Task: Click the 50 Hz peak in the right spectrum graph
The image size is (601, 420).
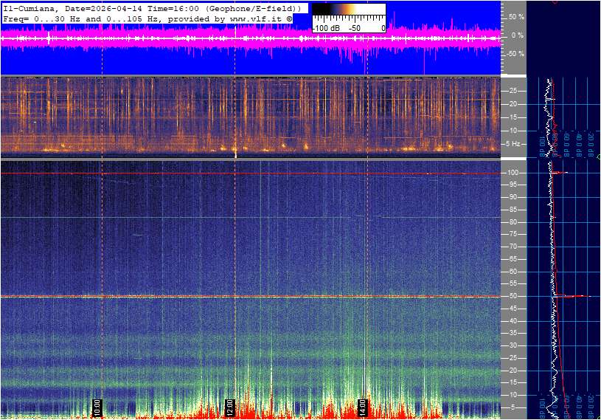Action: 575,296
